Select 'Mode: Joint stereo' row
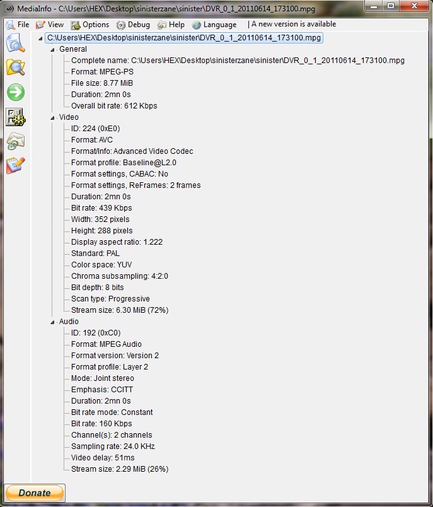Image resolution: width=433 pixels, height=507 pixels. pos(103,378)
